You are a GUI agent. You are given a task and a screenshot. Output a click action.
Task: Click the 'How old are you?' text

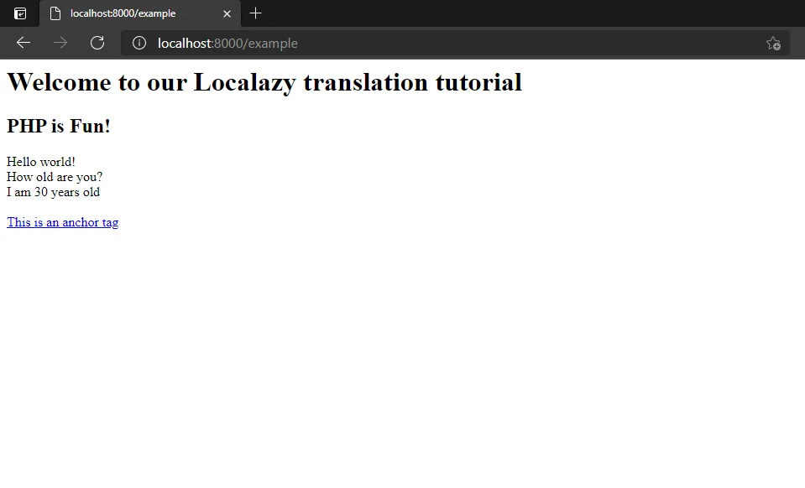click(x=55, y=177)
